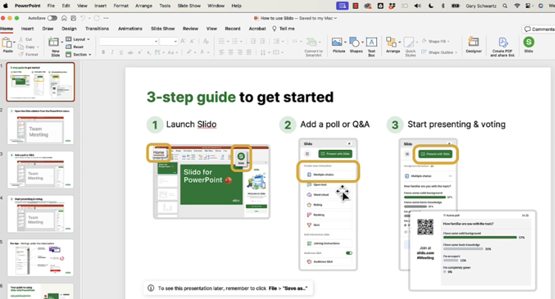
Task: Click the Italic formatting icon
Action: click(x=112, y=52)
